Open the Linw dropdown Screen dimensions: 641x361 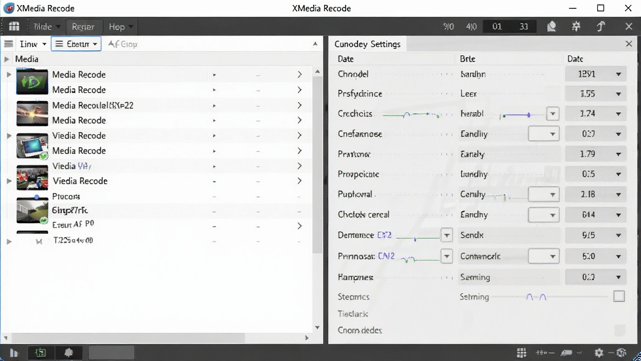pos(33,44)
